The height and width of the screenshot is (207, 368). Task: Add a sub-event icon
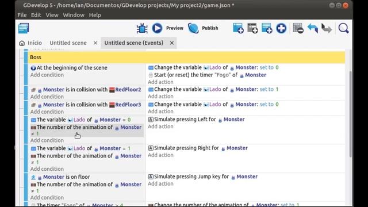252,28
